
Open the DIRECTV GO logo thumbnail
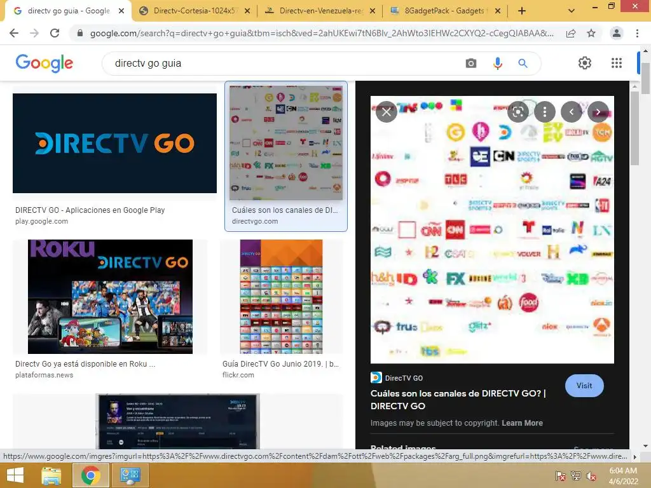click(x=114, y=143)
